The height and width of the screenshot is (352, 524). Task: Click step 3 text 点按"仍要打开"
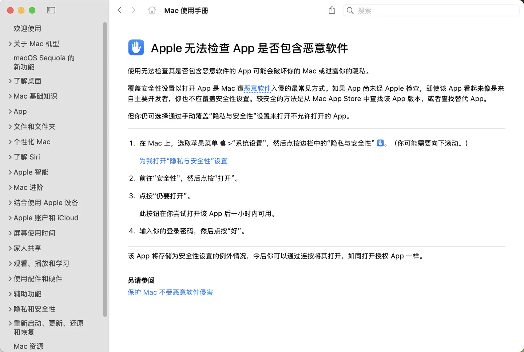point(163,196)
